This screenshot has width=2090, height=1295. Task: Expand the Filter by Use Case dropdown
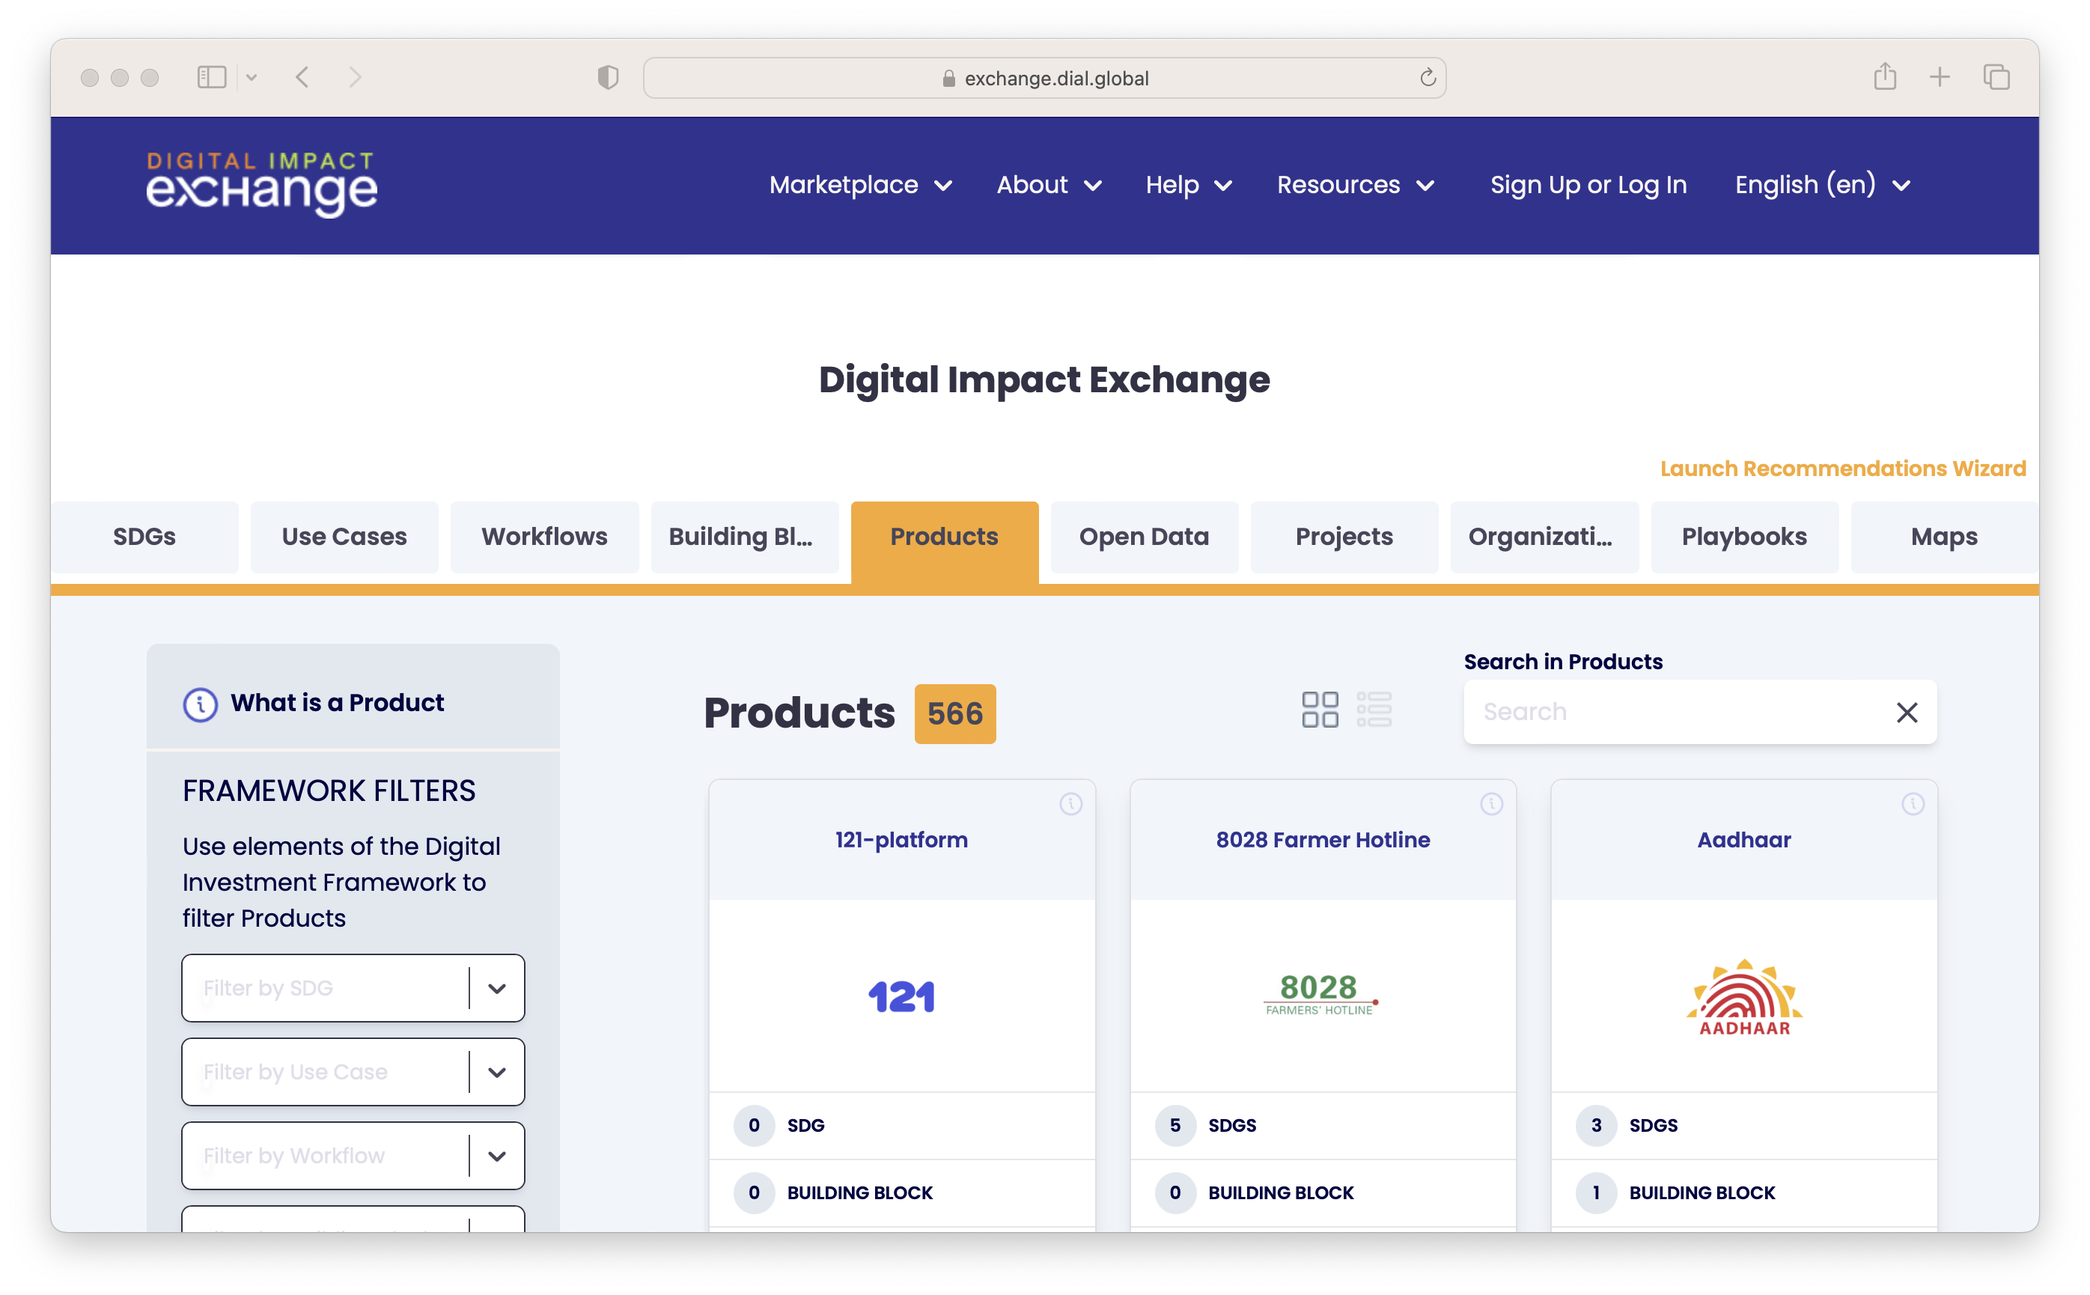pyautogui.click(x=497, y=1073)
